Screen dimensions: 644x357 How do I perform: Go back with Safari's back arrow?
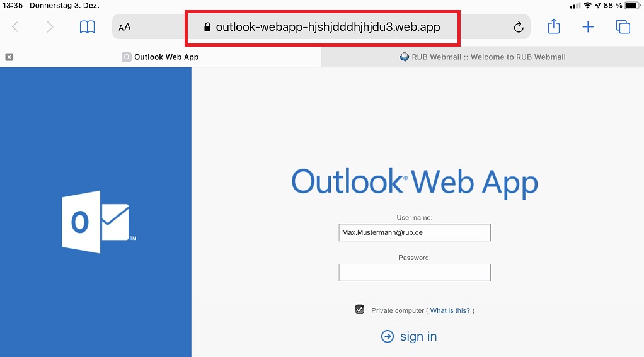[x=16, y=27]
